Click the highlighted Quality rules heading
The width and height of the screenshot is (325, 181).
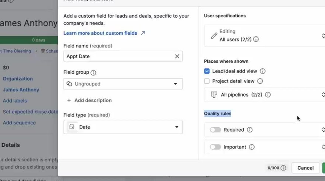point(218,114)
